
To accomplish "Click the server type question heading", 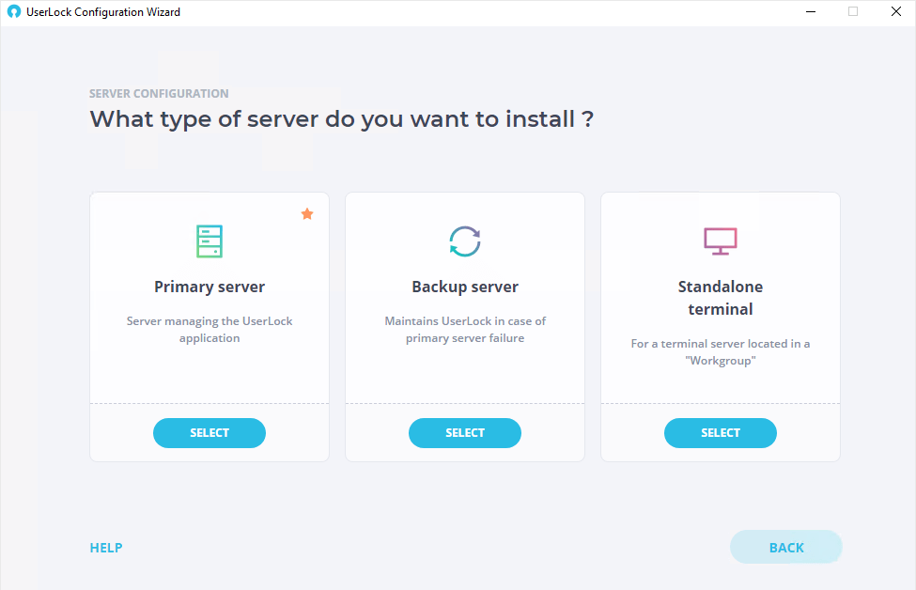I will click(x=342, y=119).
